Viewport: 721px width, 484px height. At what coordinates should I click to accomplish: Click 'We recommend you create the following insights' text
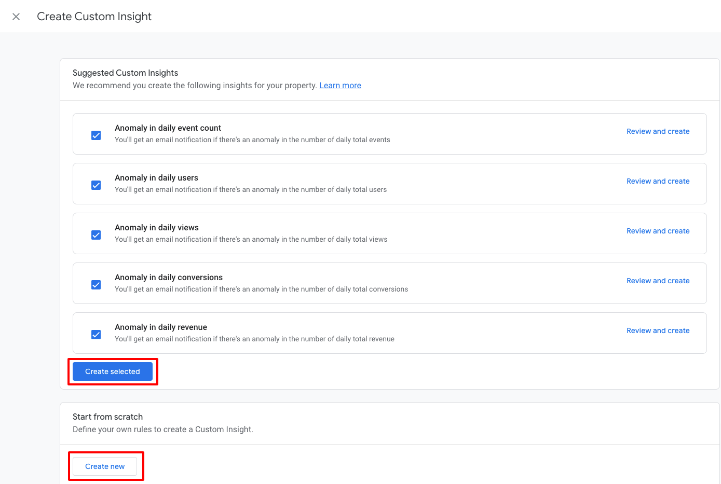pyautogui.click(x=195, y=86)
